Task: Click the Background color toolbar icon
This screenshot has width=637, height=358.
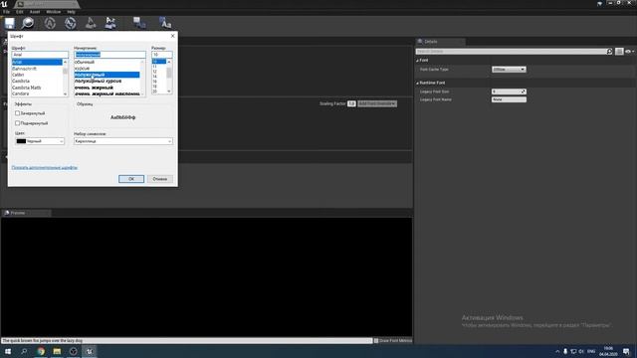Action: point(139,23)
